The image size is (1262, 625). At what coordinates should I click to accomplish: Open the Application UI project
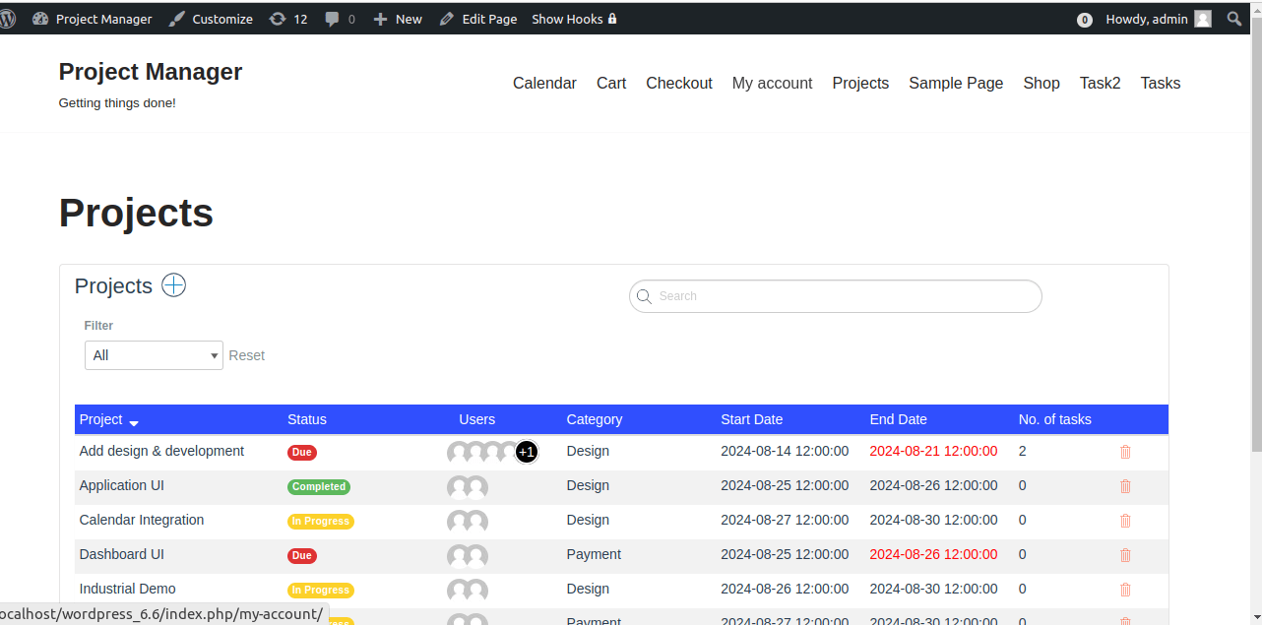pyautogui.click(x=122, y=485)
